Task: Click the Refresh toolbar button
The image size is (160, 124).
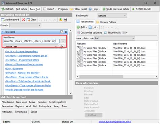Action: coord(7,9)
